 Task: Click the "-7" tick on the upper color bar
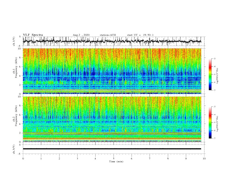(214, 90)
